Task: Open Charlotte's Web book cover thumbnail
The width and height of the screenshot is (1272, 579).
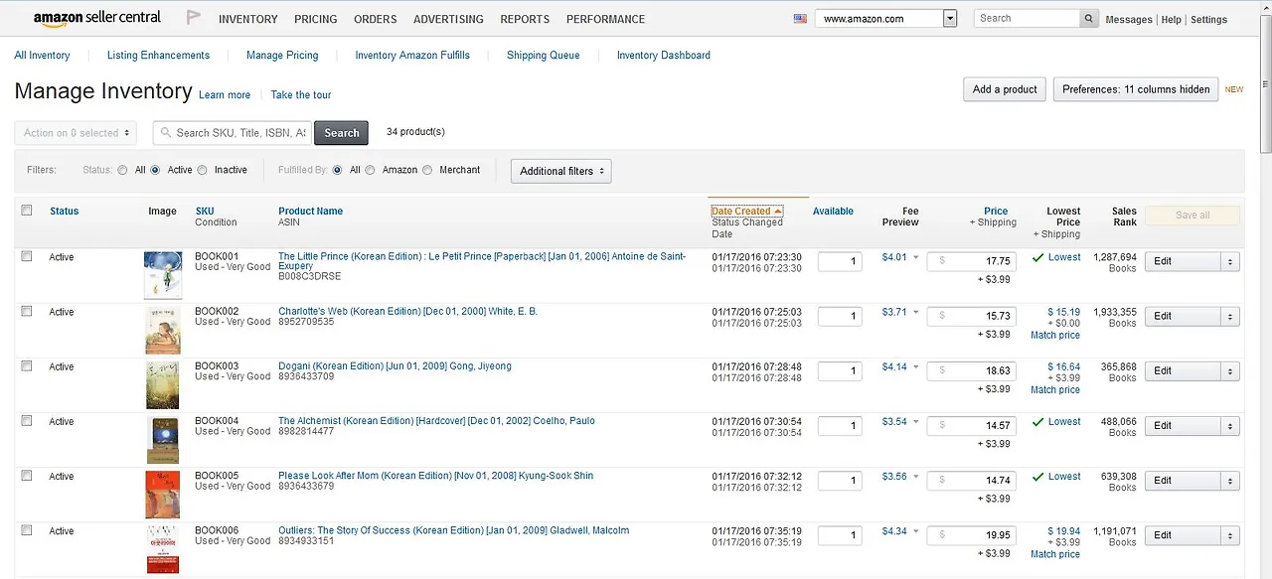Action: coord(163,331)
